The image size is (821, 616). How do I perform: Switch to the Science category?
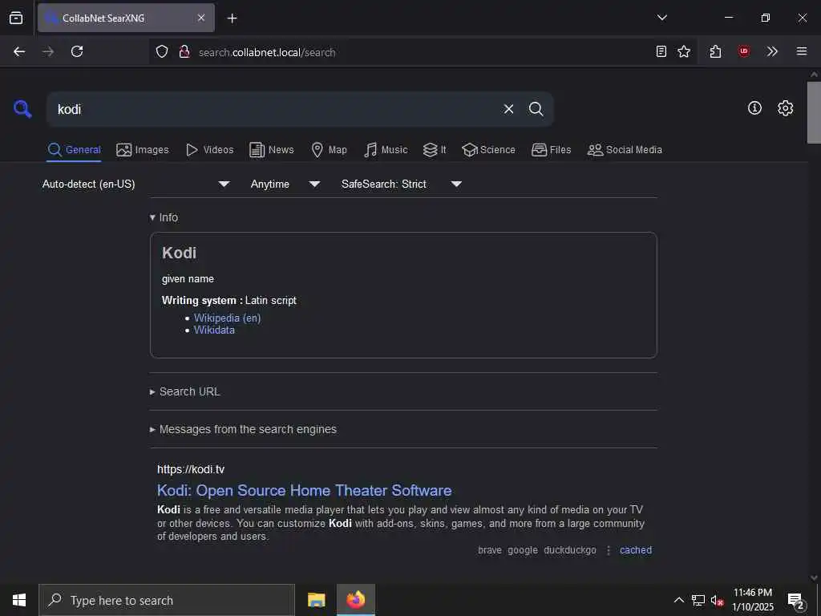(488, 150)
